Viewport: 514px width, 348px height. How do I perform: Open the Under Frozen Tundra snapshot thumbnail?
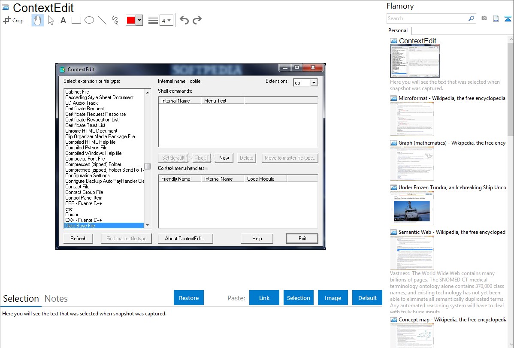[x=412, y=208]
